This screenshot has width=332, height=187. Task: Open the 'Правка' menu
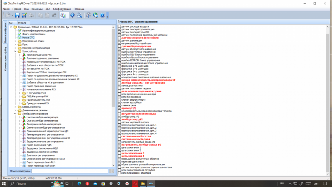tap(17, 9)
